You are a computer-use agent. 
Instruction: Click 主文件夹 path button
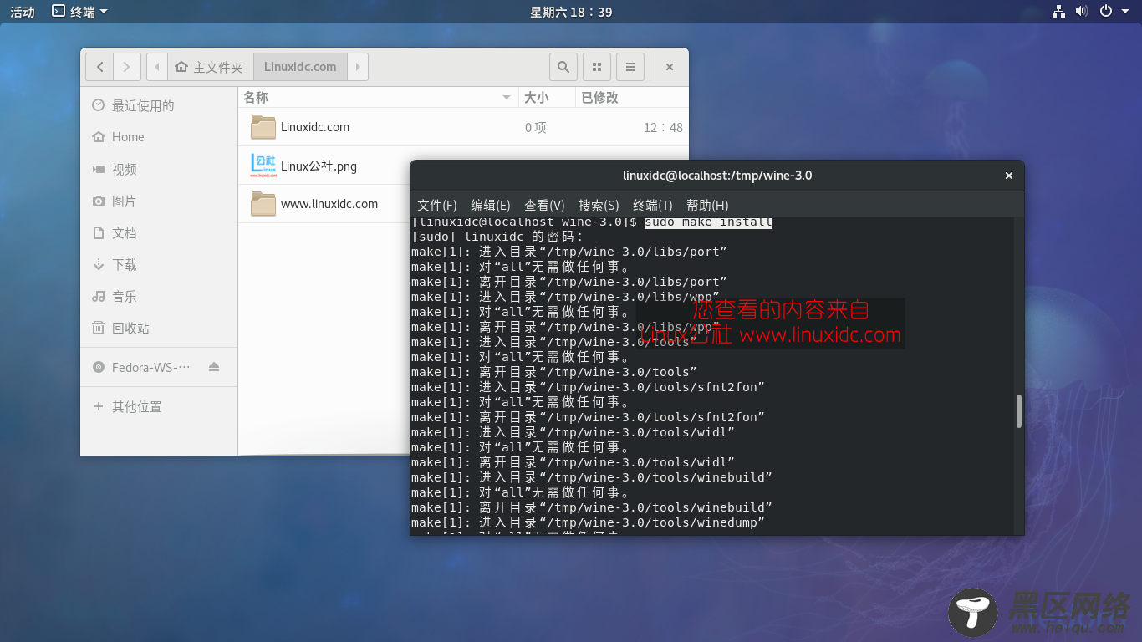(x=211, y=67)
